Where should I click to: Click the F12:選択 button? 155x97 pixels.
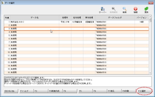(144, 91)
